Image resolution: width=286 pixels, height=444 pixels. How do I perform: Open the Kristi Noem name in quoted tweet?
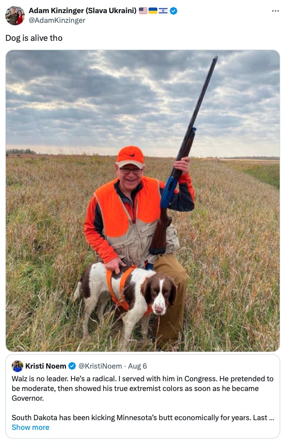[46, 366]
